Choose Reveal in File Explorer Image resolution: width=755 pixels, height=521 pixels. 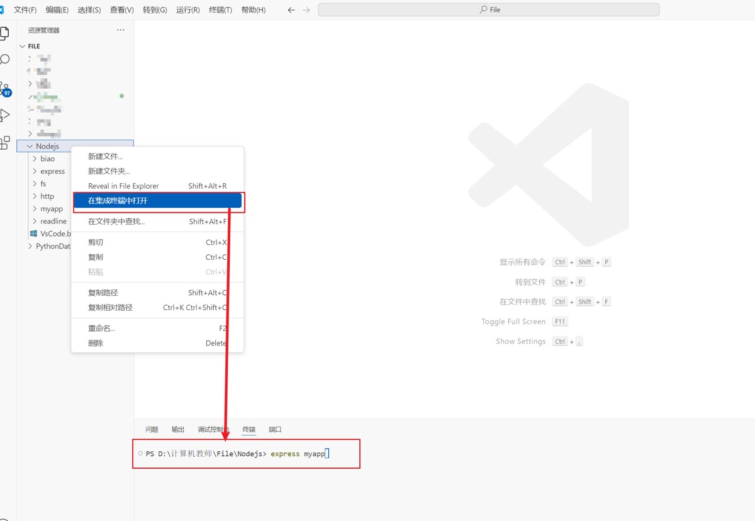[157, 186]
